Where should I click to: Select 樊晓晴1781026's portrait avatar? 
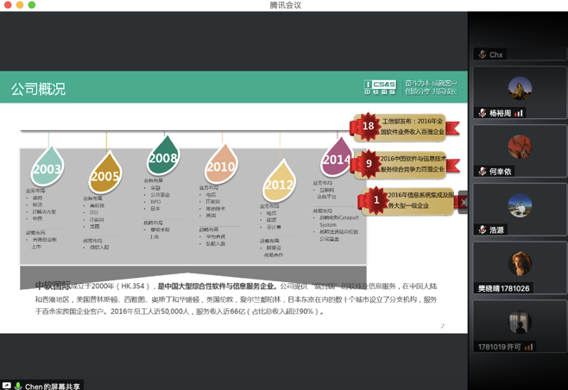click(x=520, y=264)
